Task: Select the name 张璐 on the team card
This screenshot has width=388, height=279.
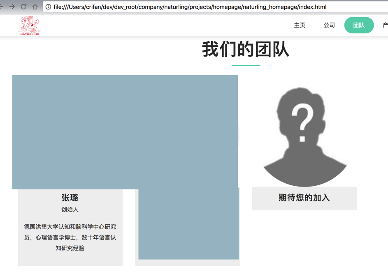Action: click(70, 198)
